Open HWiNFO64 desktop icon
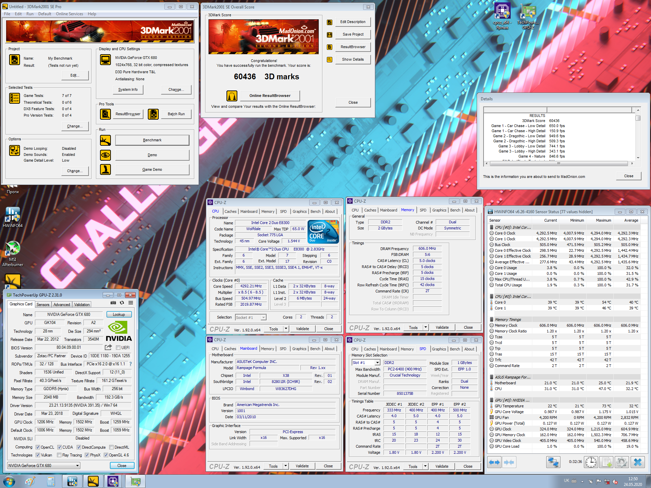This screenshot has width=651, height=488. (13, 217)
